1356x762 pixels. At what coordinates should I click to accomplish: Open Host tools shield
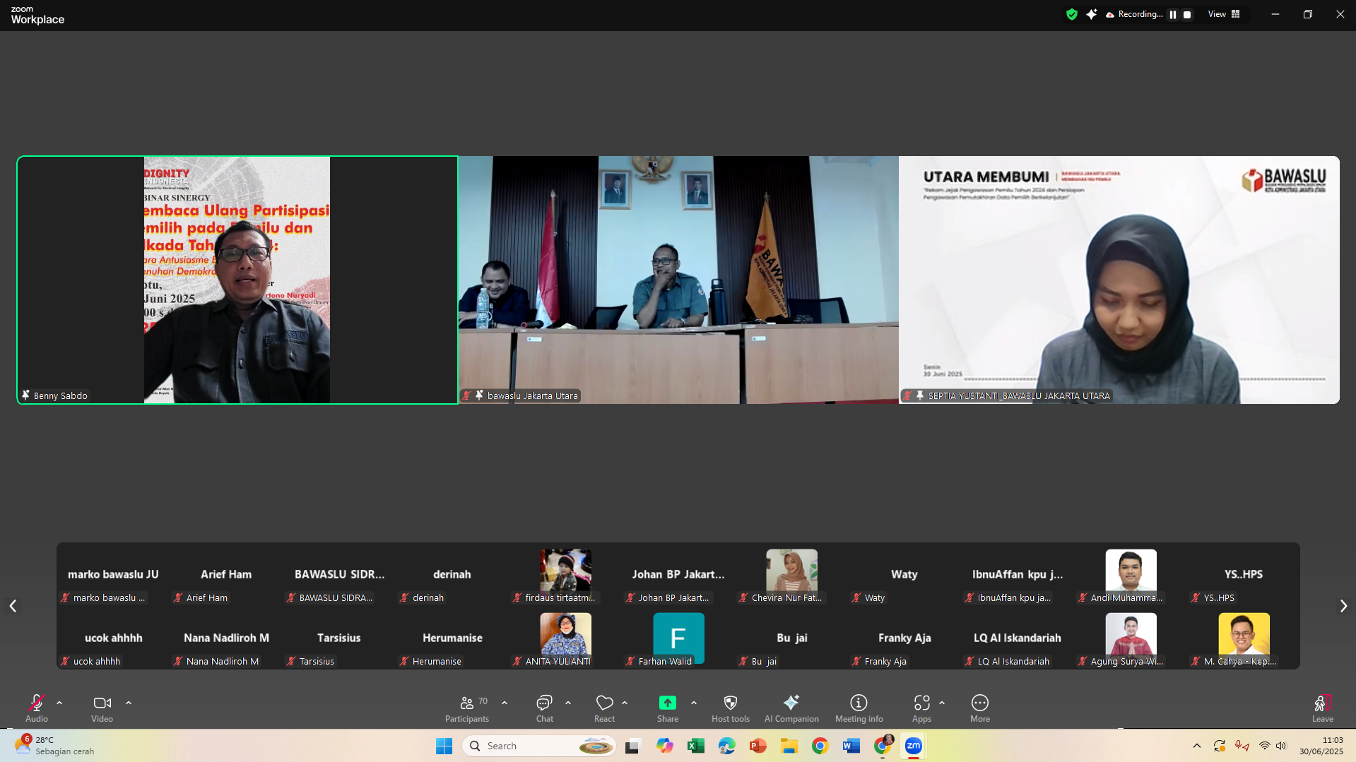731,708
